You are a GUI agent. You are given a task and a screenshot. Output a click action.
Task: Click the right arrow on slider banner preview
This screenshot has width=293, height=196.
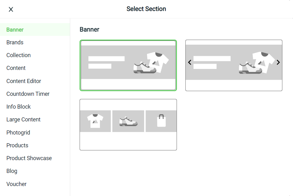click(x=278, y=62)
